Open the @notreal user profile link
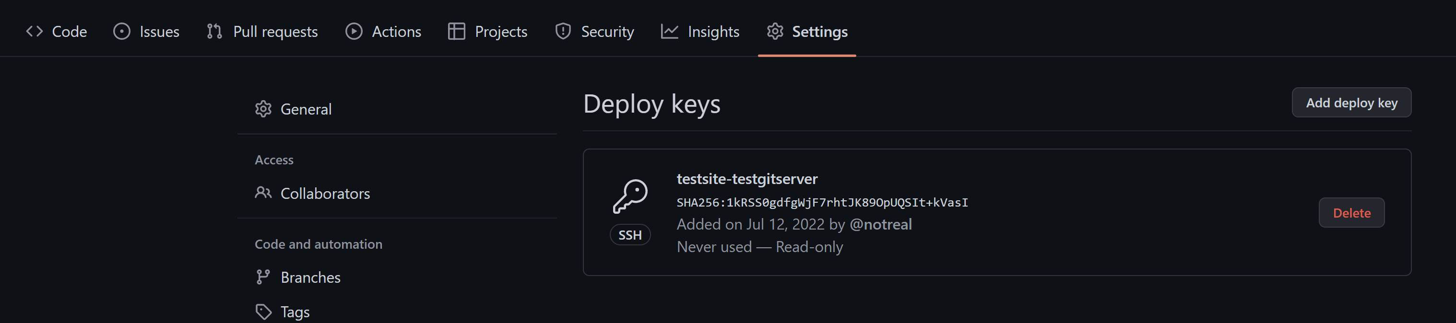 click(x=881, y=225)
